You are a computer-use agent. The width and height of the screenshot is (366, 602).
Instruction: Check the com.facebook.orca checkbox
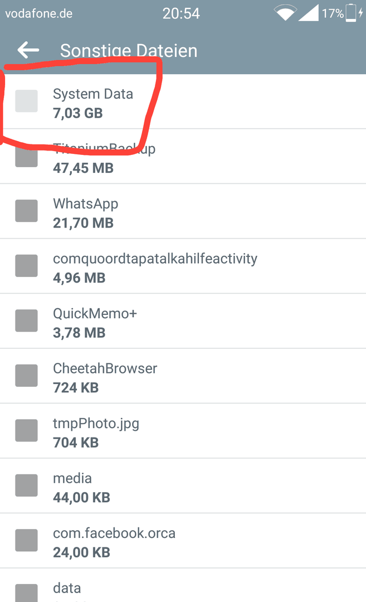(x=27, y=540)
